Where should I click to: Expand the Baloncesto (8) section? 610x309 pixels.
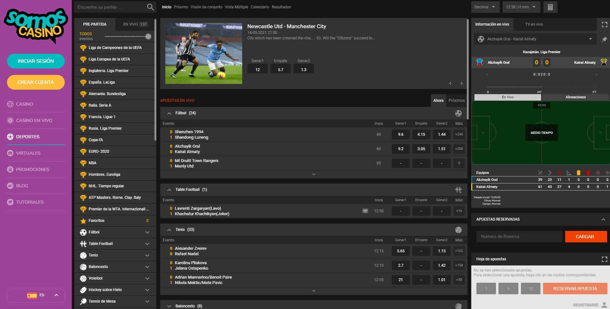click(x=169, y=306)
